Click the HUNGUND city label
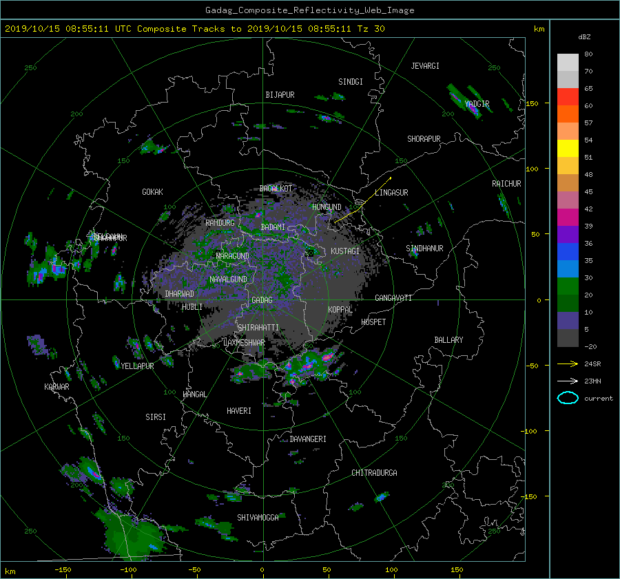 point(327,207)
